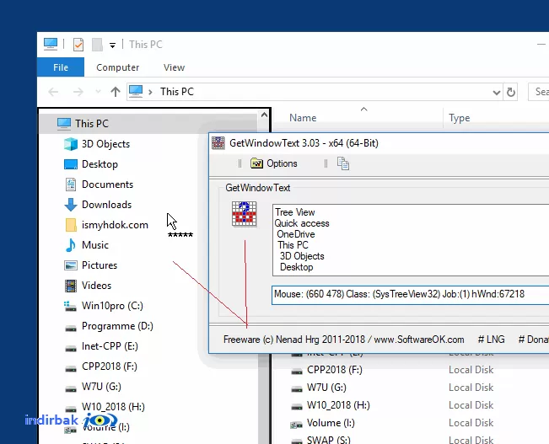
Task: Click the Back navigation arrow
Action: [x=53, y=92]
